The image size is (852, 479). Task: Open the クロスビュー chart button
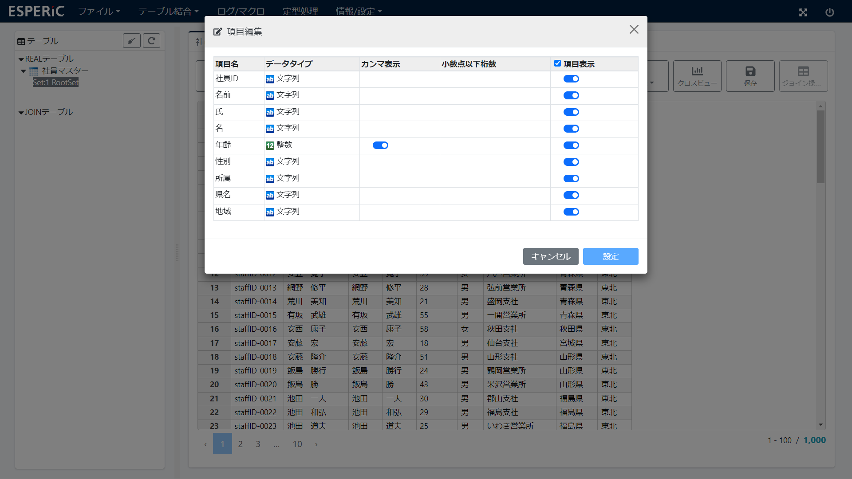pyautogui.click(x=697, y=76)
